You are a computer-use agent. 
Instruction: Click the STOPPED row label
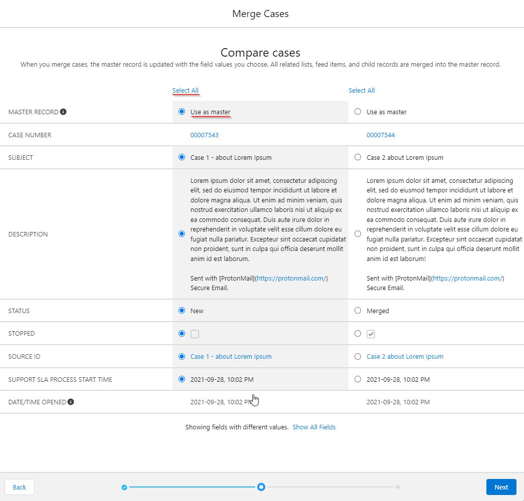click(x=22, y=333)
